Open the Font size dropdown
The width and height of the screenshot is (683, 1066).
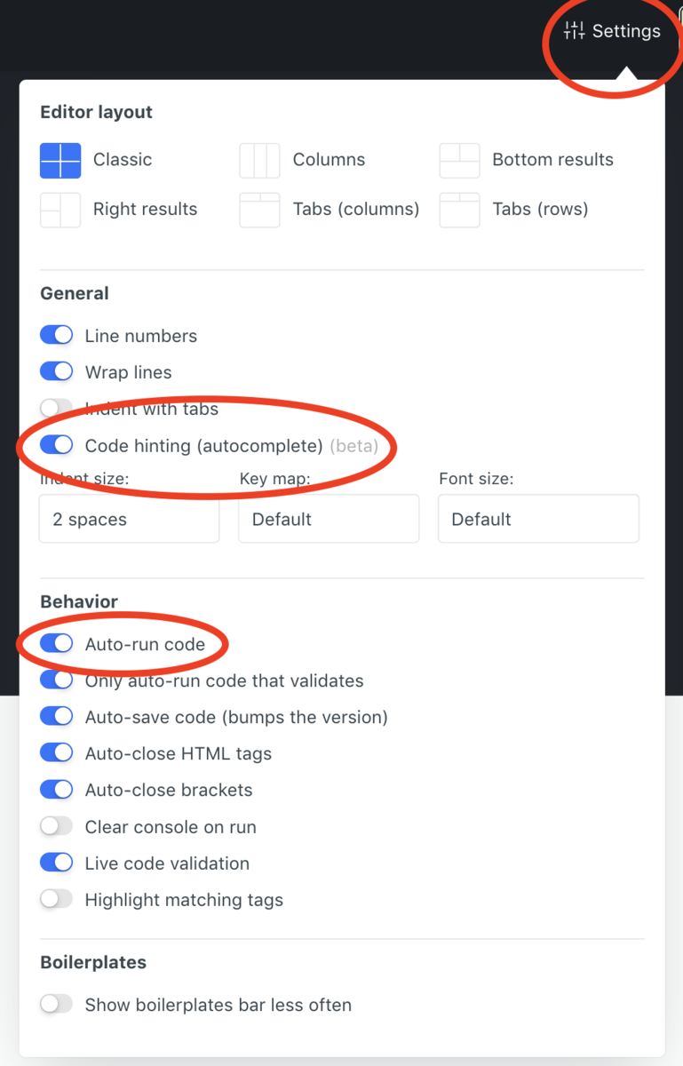click(538, 519)
